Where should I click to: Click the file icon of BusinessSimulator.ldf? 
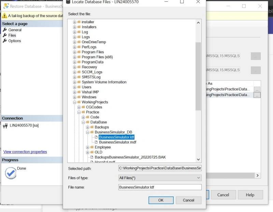click(x=96, y=137)
